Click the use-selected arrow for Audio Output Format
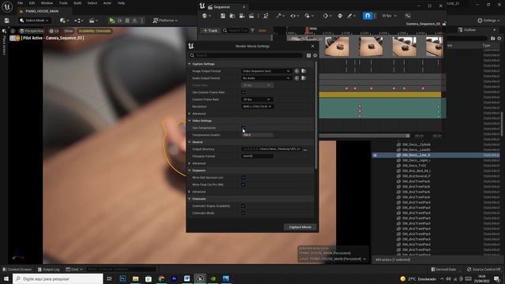 click(297, 78)
